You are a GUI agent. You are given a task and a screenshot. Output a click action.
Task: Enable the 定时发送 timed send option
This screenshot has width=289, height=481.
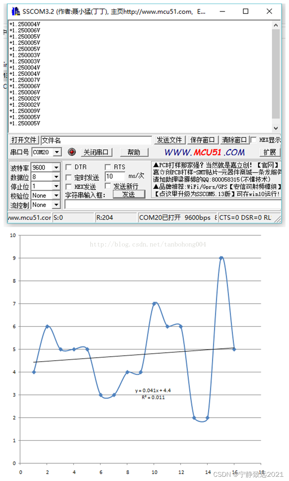coord(68,177)
